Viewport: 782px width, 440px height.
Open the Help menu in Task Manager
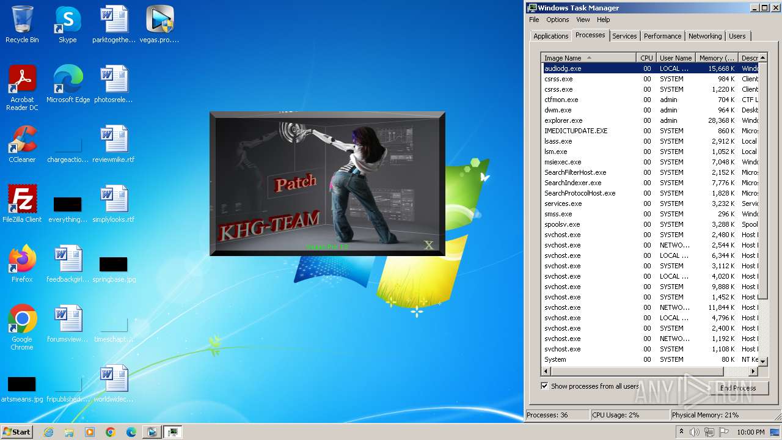(x=604, y=20)
